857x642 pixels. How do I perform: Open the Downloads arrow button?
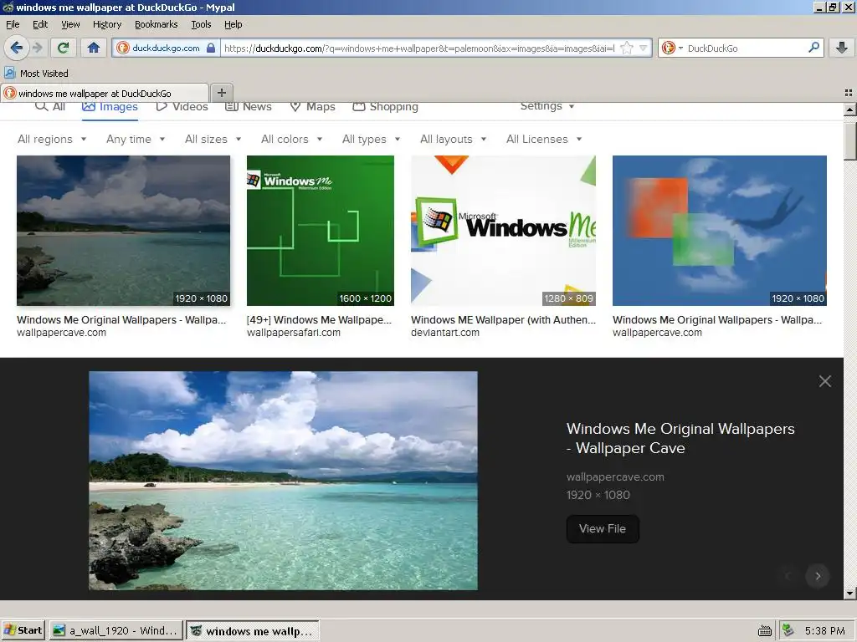(x=842, y=48)
